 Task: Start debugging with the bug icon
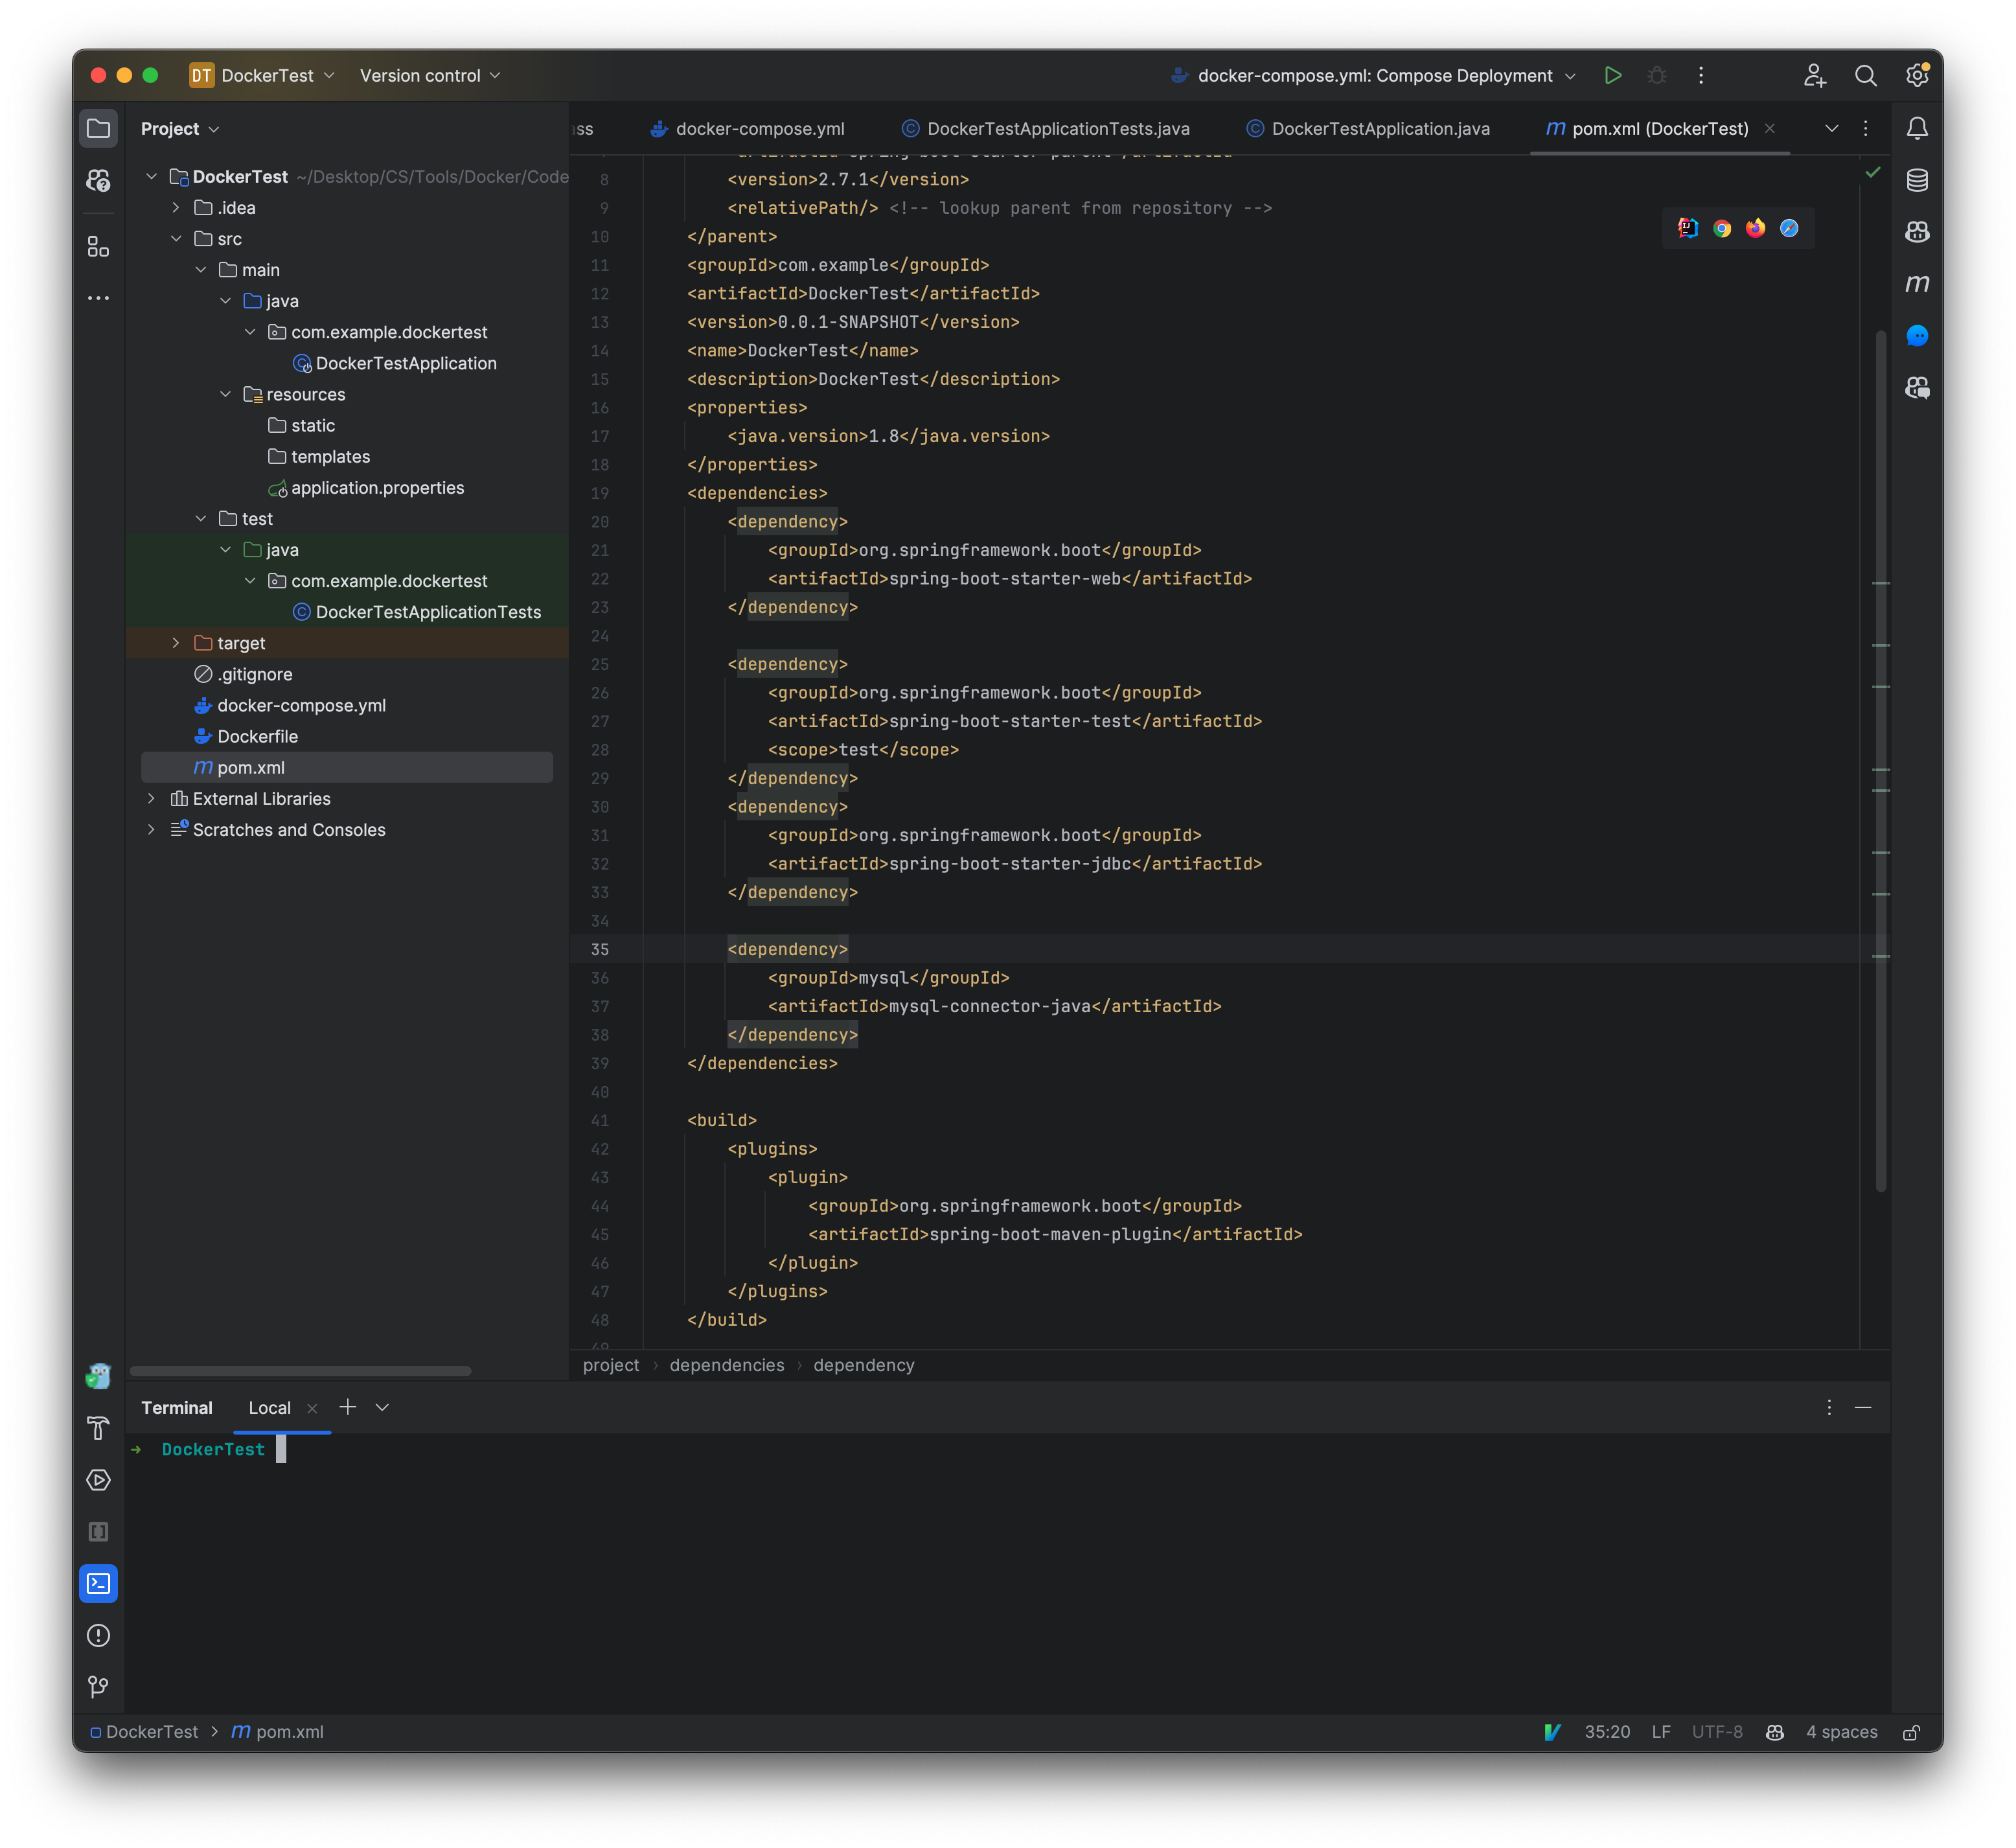pyautogui.click(x=1657, y=76)
